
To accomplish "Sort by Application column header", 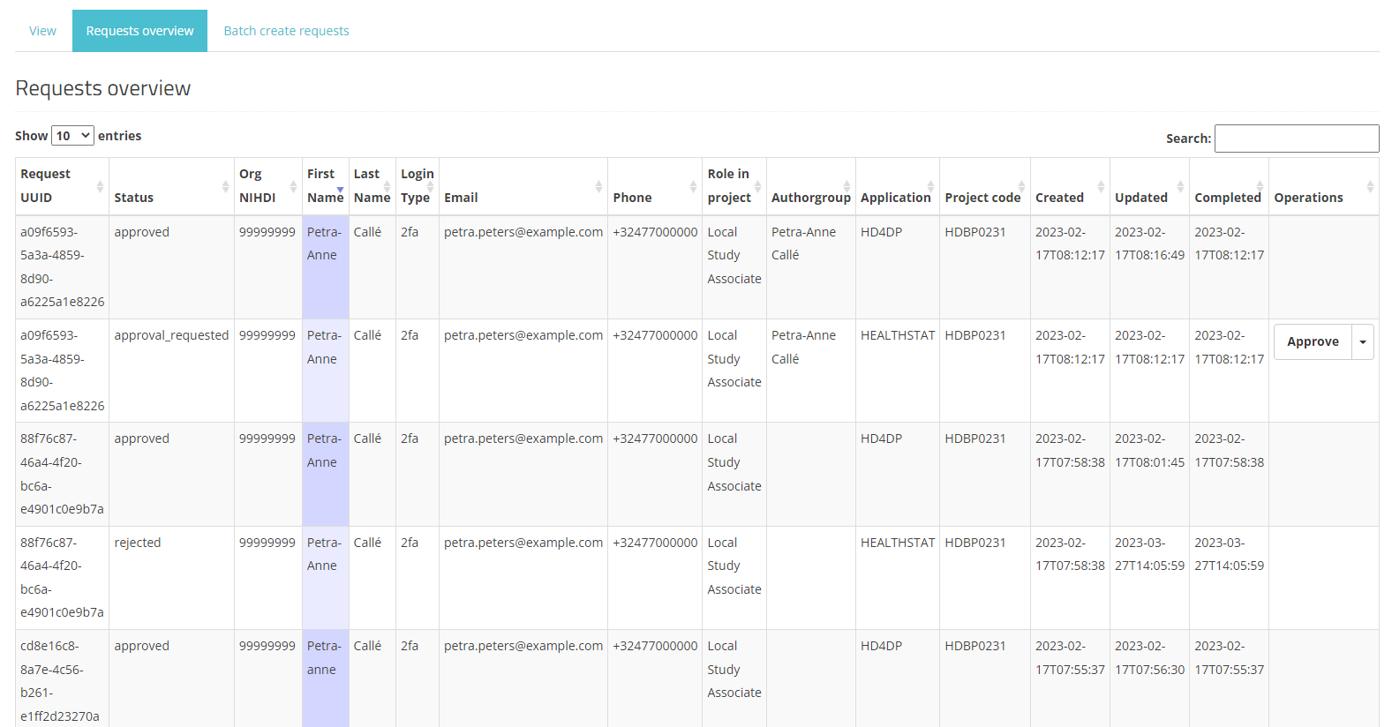I will pyautogui.click(x=895, y=198).
